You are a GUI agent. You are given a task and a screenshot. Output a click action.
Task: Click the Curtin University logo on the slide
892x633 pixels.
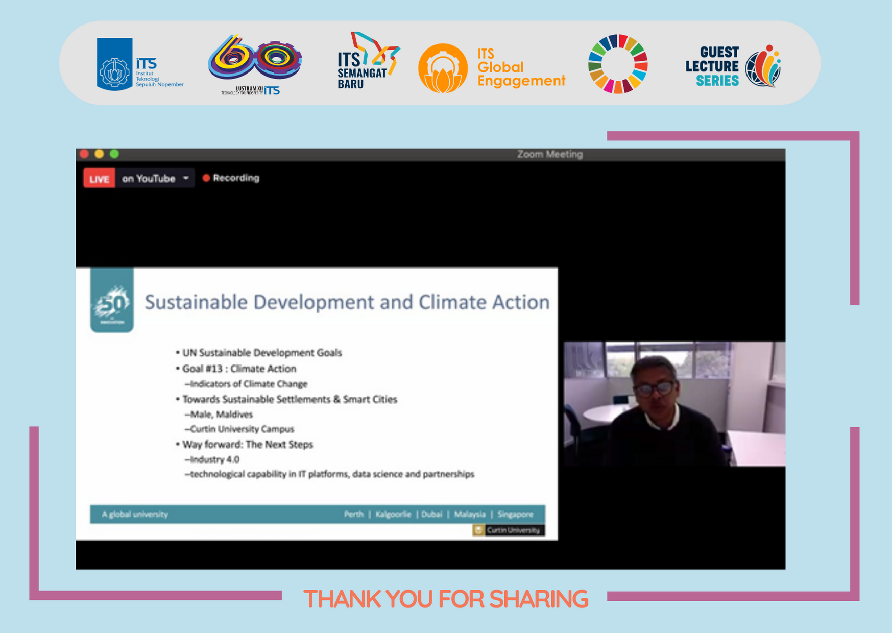pyautogui.click(x=509, y=530)
